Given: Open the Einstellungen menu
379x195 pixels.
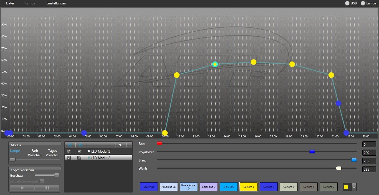Looking at the screenshot, I should coord(56,3).
